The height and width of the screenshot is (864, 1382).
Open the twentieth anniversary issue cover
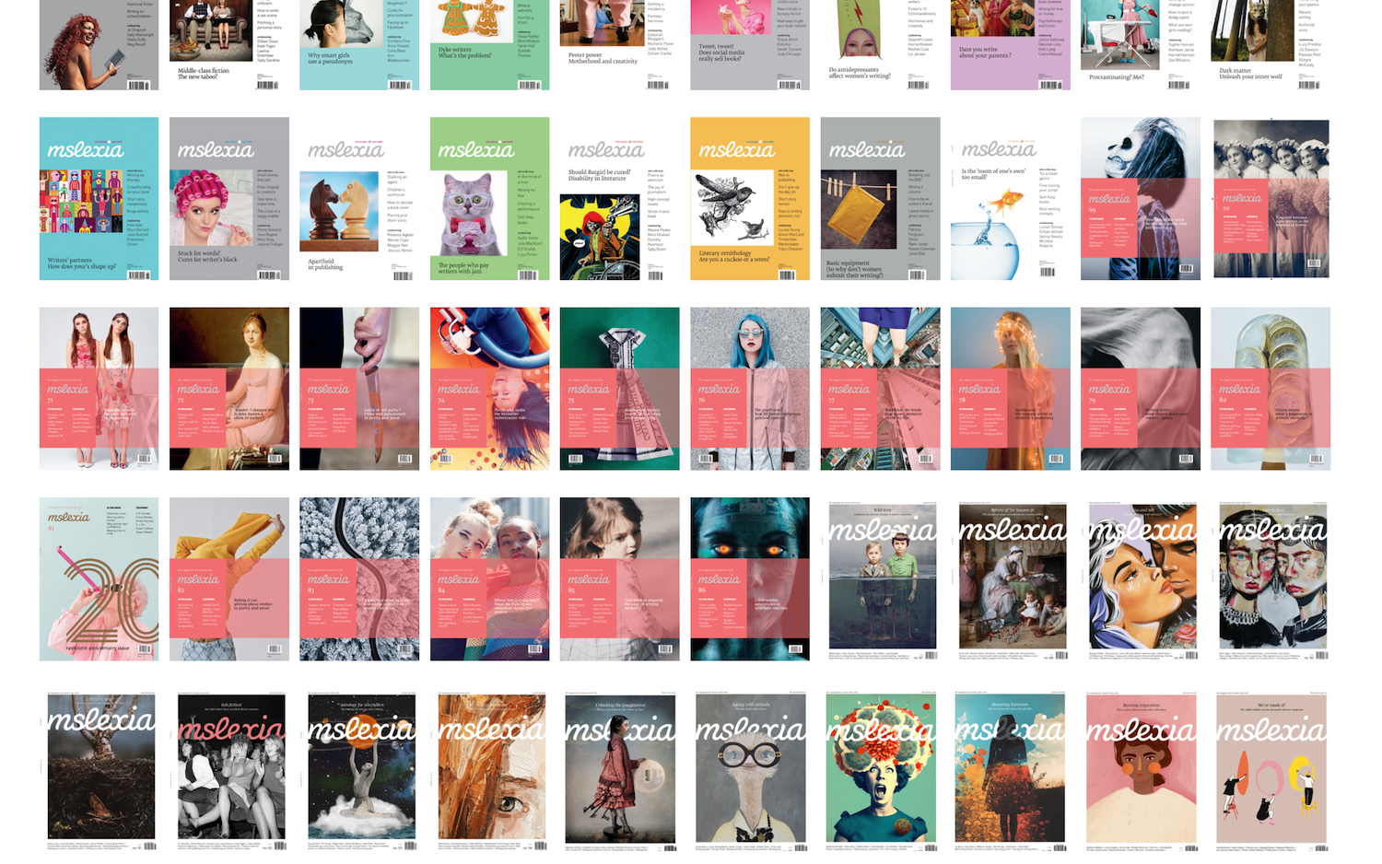pos(99,579)
